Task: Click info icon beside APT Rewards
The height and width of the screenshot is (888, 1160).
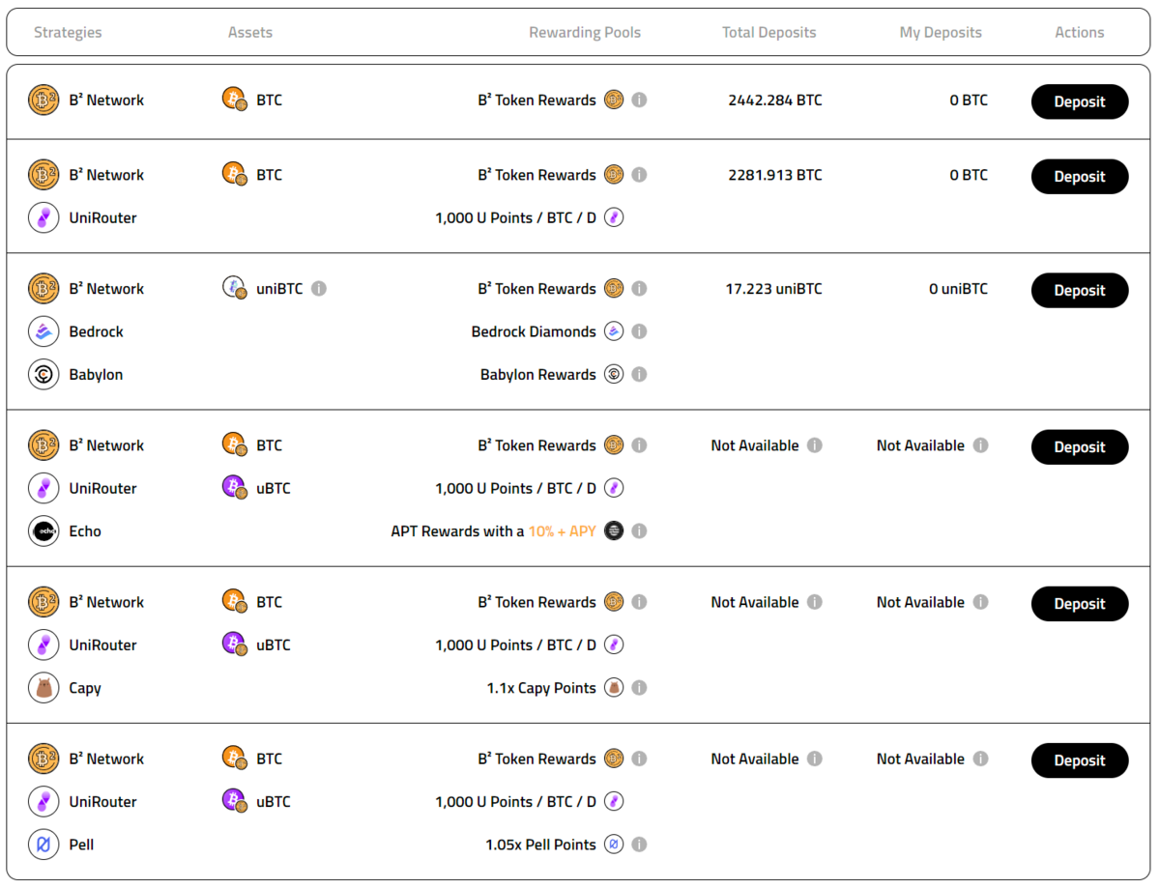Action: point(639,530)
